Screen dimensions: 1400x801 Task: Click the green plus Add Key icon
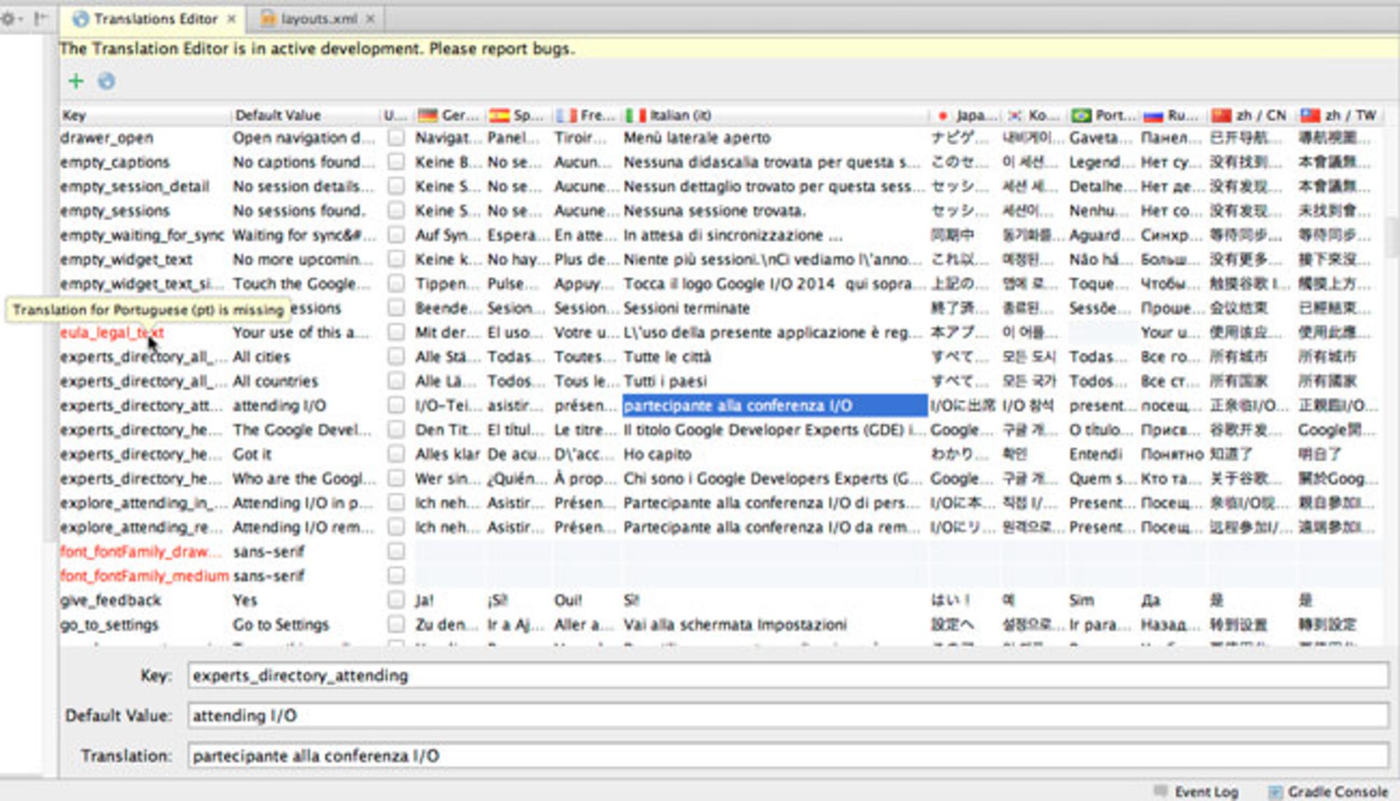pos(76,81)
